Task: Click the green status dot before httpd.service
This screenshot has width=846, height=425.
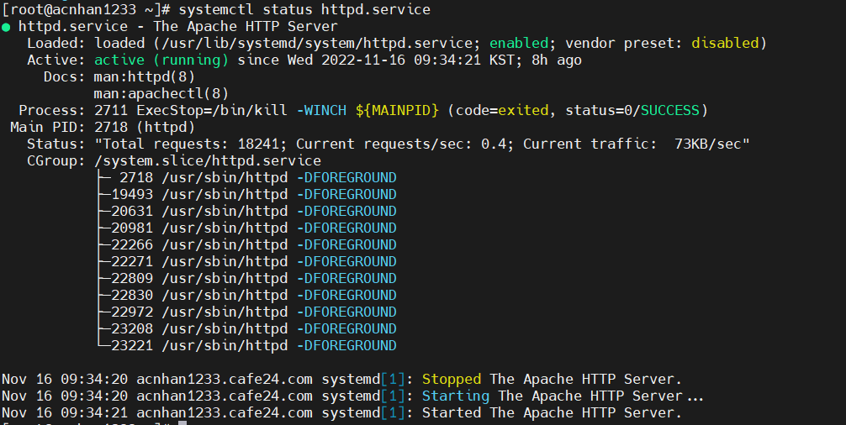Action: (x=6, y=27)
